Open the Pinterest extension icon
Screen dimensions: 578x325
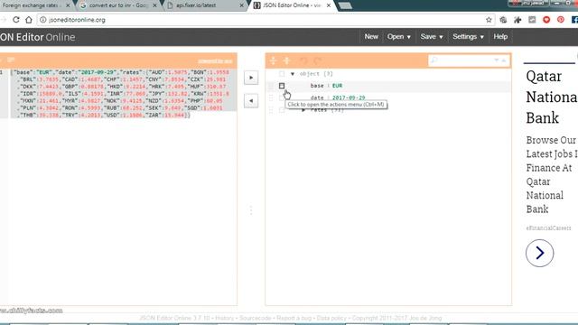click(x=561, y=20)
